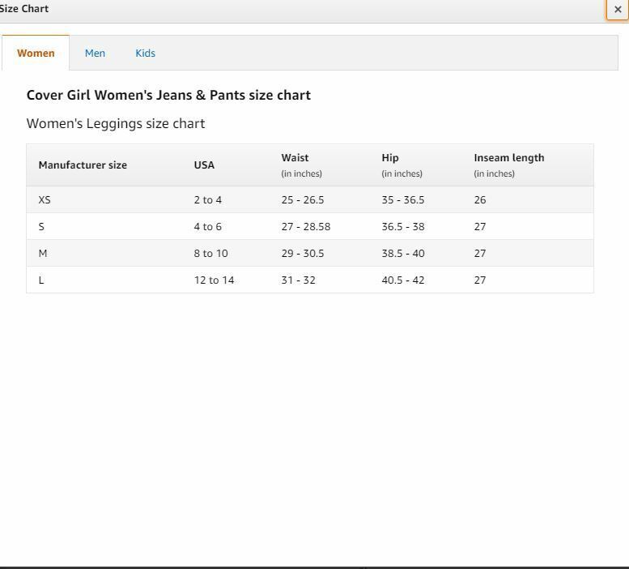629x569 pixels.
Task: Click the USA column header
Action: pyautogui.click(x=204, y=165)
